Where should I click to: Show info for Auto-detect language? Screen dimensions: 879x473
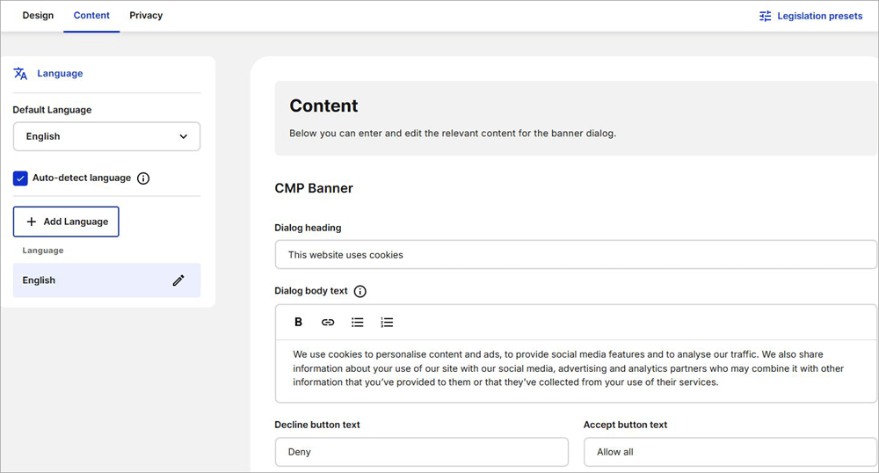[143, 178]
